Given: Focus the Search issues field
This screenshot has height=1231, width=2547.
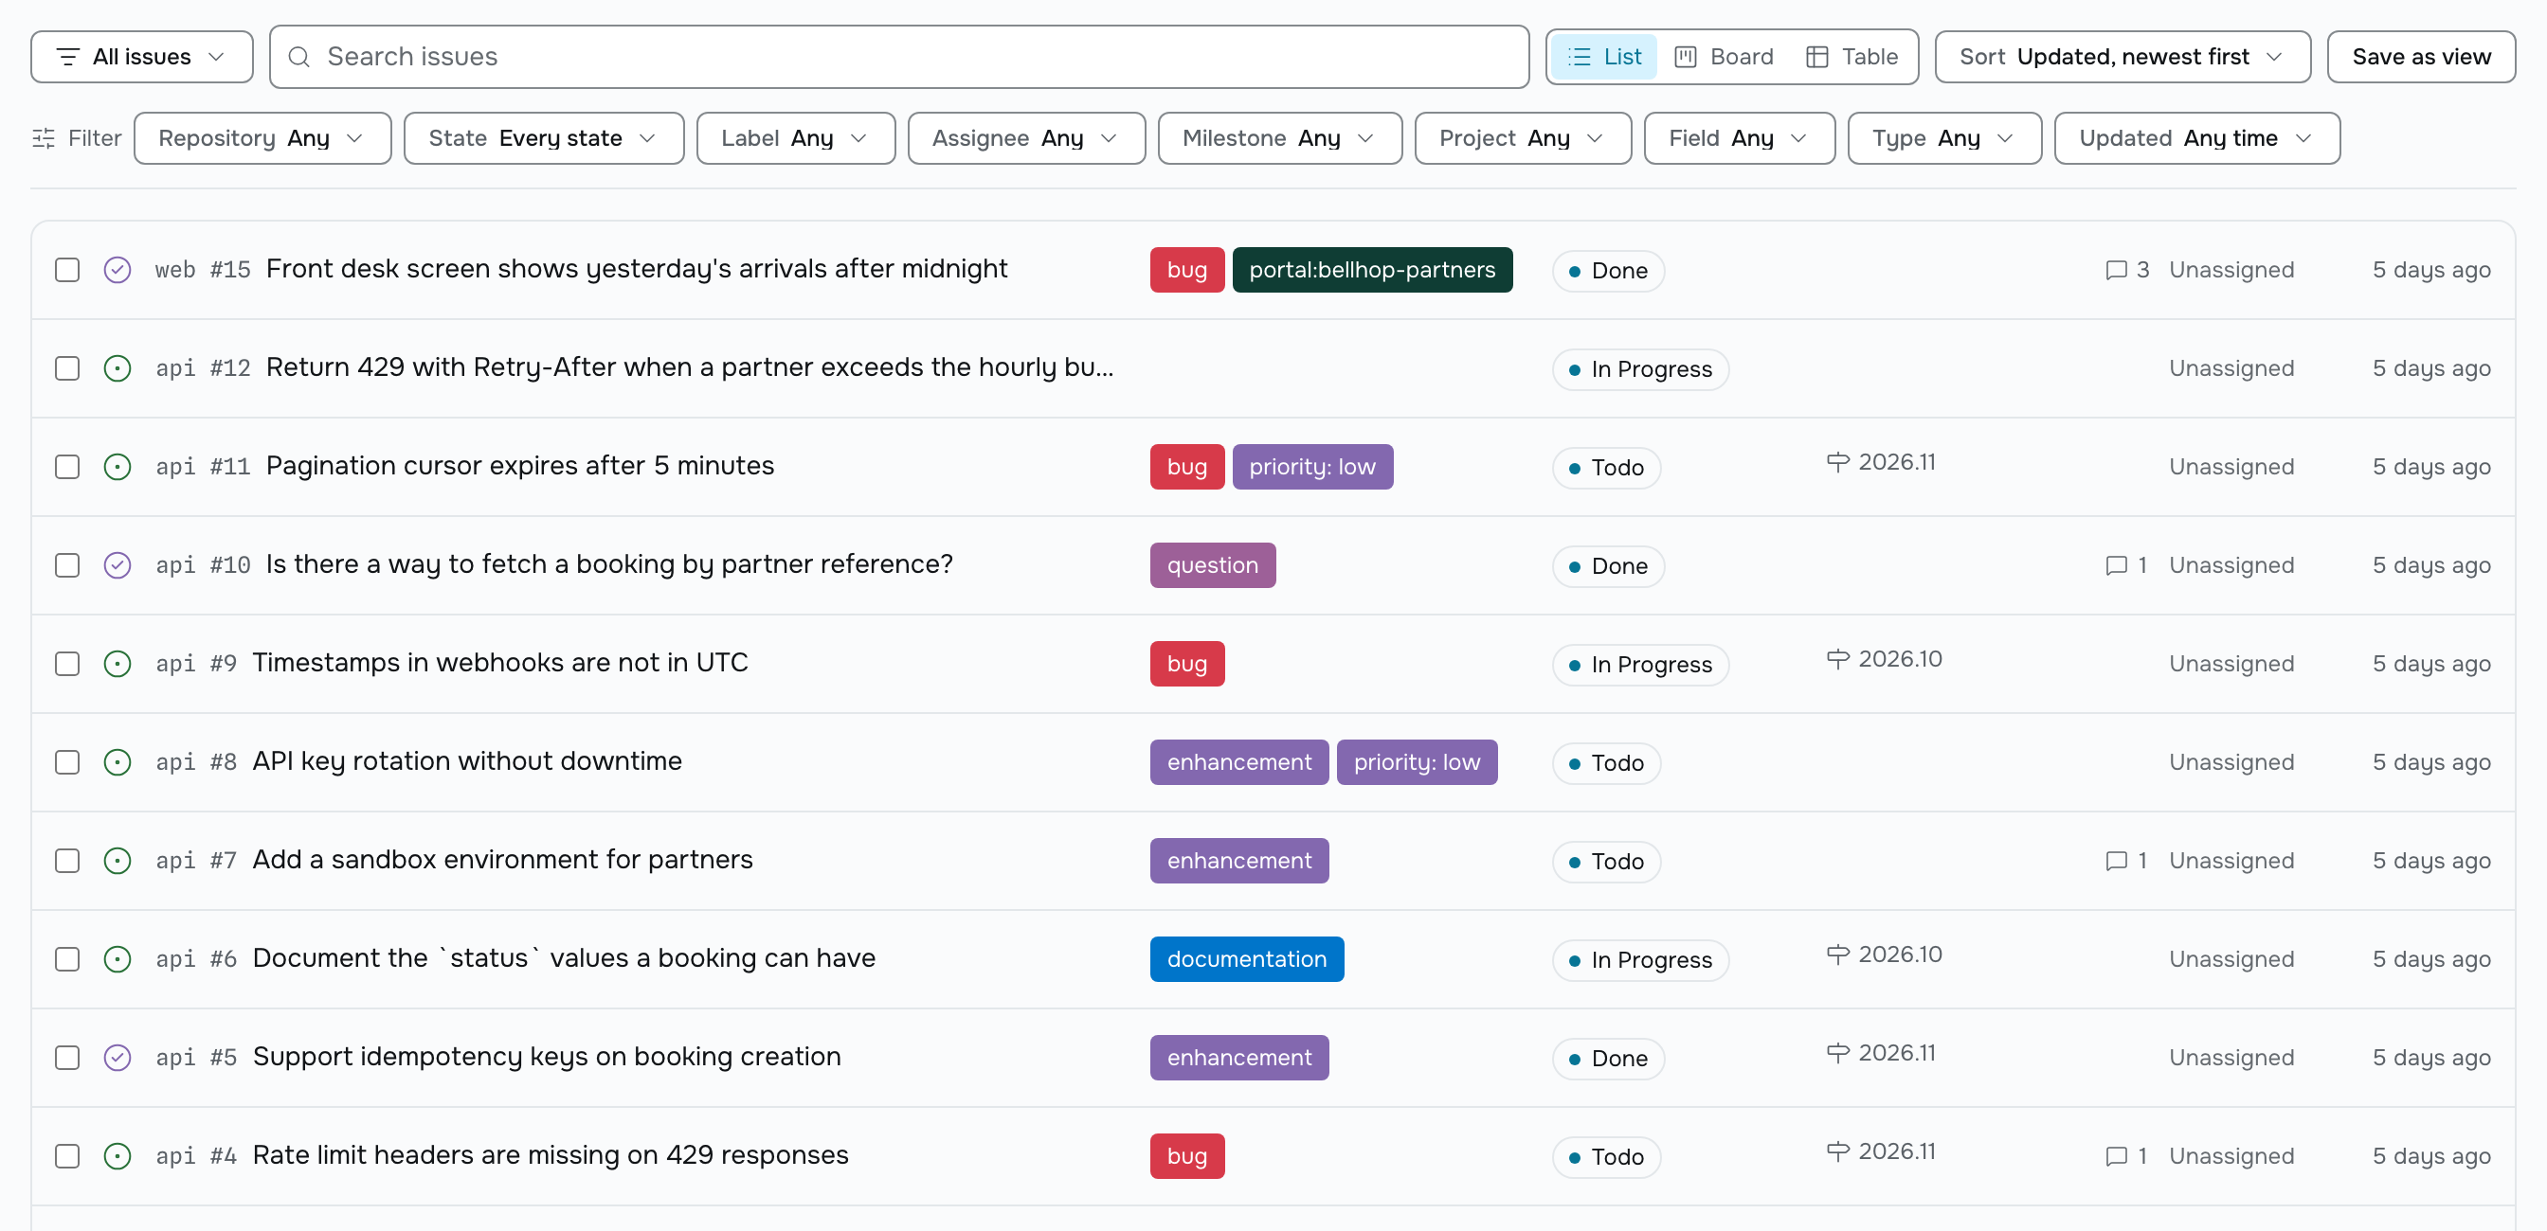Looking at the screenshot, I should click(x=899, y=58).
